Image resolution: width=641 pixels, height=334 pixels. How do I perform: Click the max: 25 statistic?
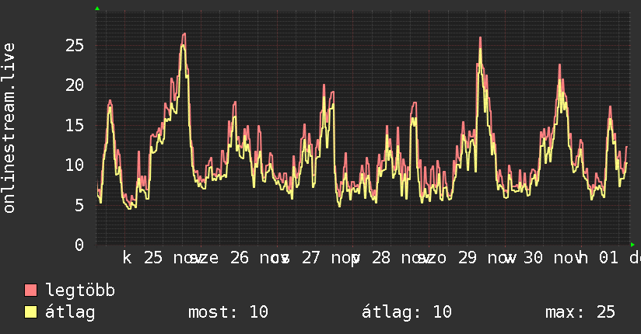point(580,312)
